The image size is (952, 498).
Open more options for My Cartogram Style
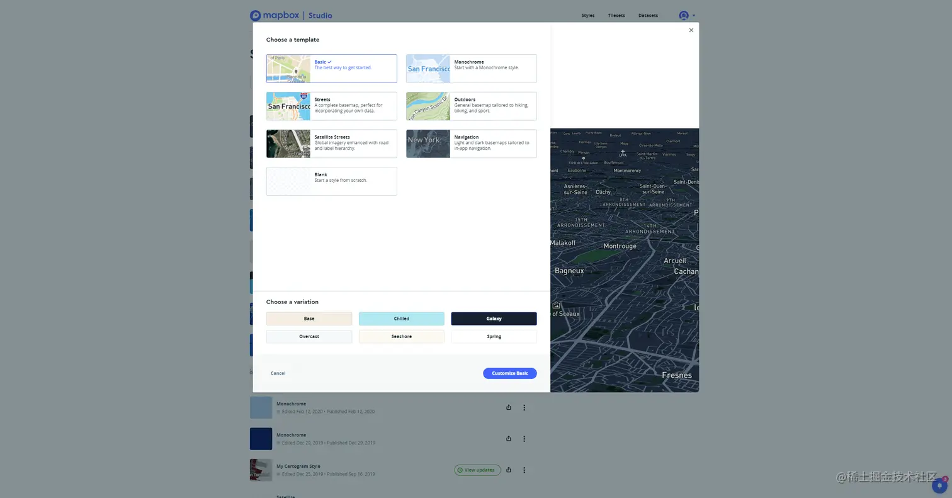point(524,470)
